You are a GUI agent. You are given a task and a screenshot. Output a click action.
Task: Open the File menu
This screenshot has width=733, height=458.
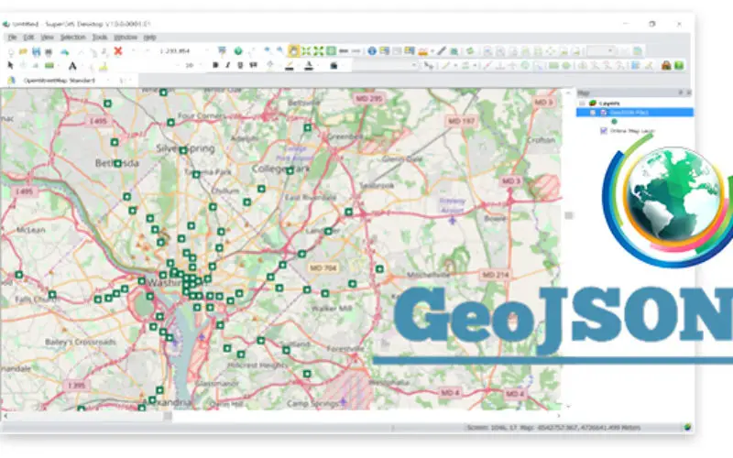point(12,38)
